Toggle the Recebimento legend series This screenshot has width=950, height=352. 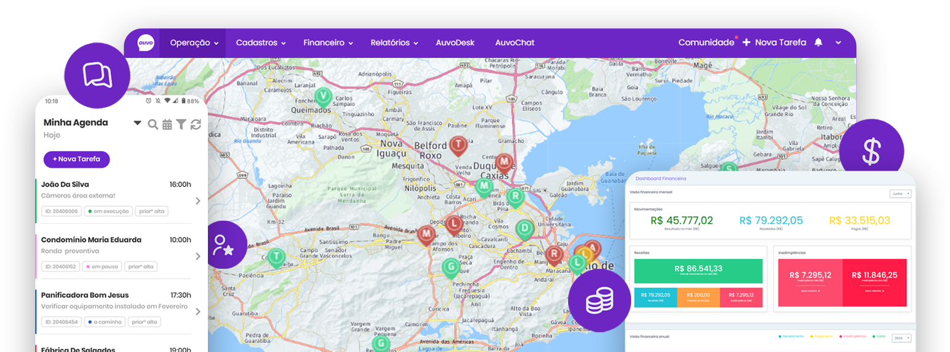[x=793, y=337]
